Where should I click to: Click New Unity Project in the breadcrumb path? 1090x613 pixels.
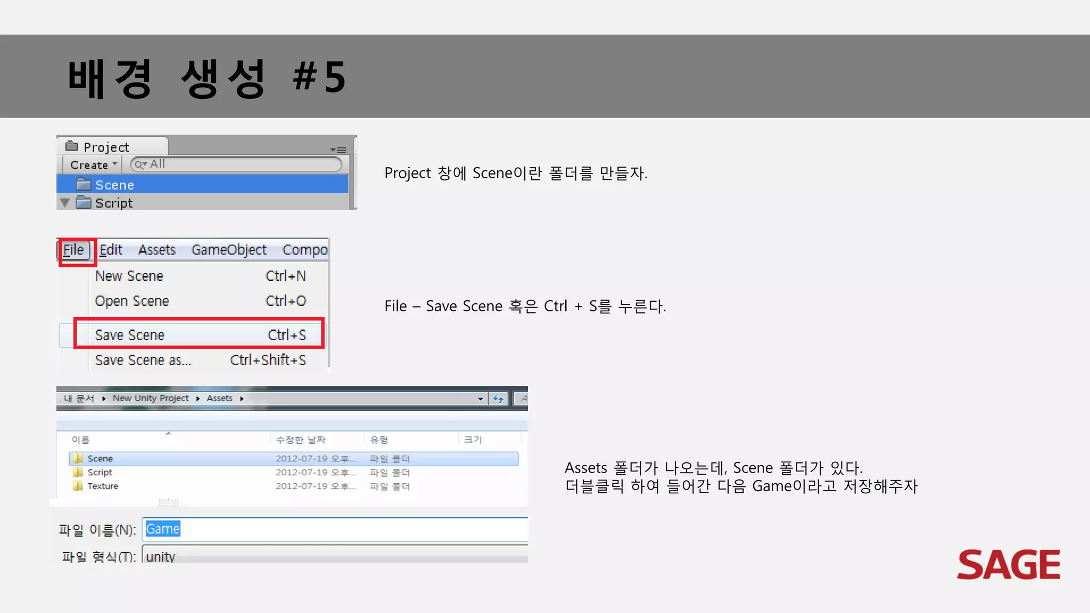[151, 398]
